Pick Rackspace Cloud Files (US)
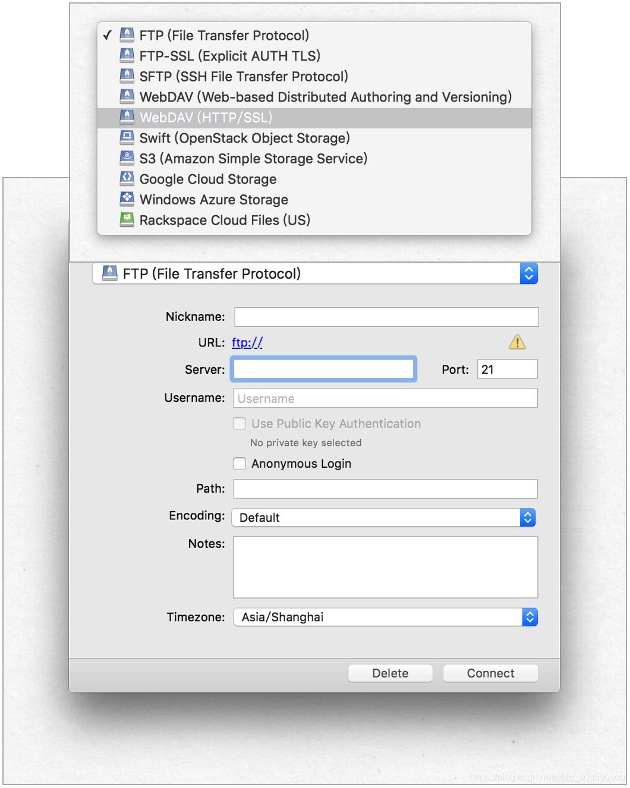 point(314,220)
